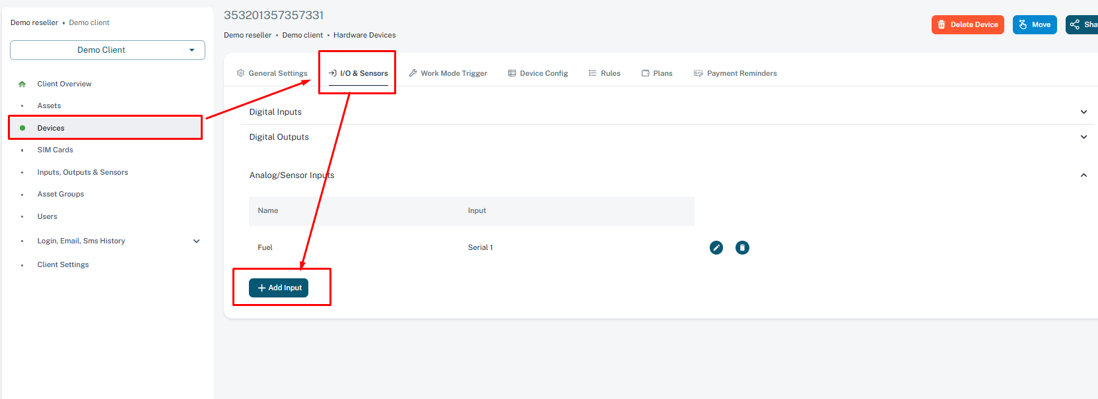Viewport: 1098px width, 399px height.
Task: Expand the Digital Outputs section
Action: coord(1083,137)
